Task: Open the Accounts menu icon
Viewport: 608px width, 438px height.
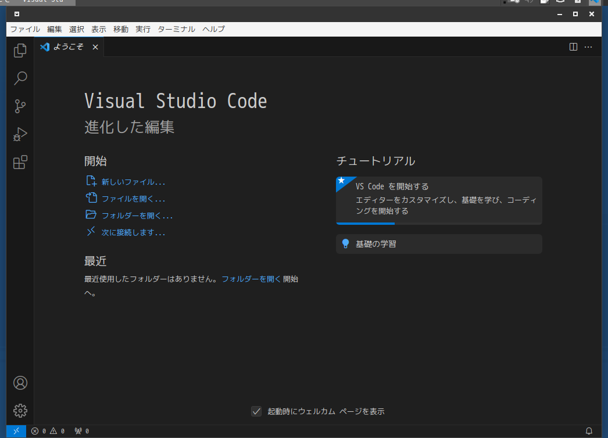Action: pos(20,383)
